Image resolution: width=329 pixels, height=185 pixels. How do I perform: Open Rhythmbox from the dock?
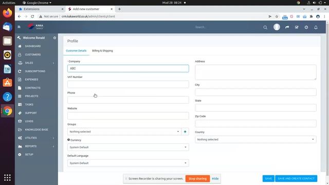(x=7, y=55)
